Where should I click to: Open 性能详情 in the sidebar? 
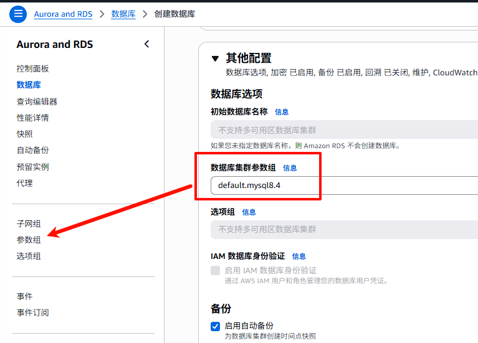pos(32,118)
